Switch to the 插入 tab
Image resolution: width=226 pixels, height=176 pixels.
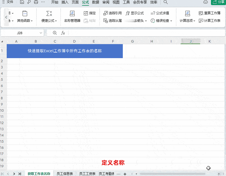coord(65,2)
